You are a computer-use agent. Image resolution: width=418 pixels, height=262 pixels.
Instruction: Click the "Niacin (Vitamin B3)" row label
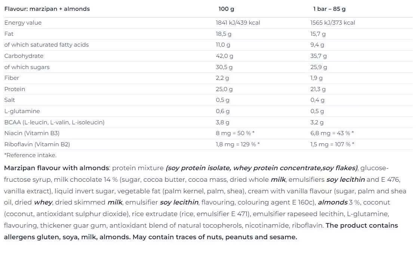[32, 133]
